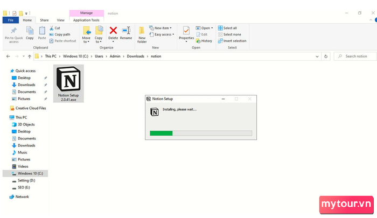Click the Notion Setup installation progress bar
Viewport: 377px width, 218px height.
coord(201,133)
